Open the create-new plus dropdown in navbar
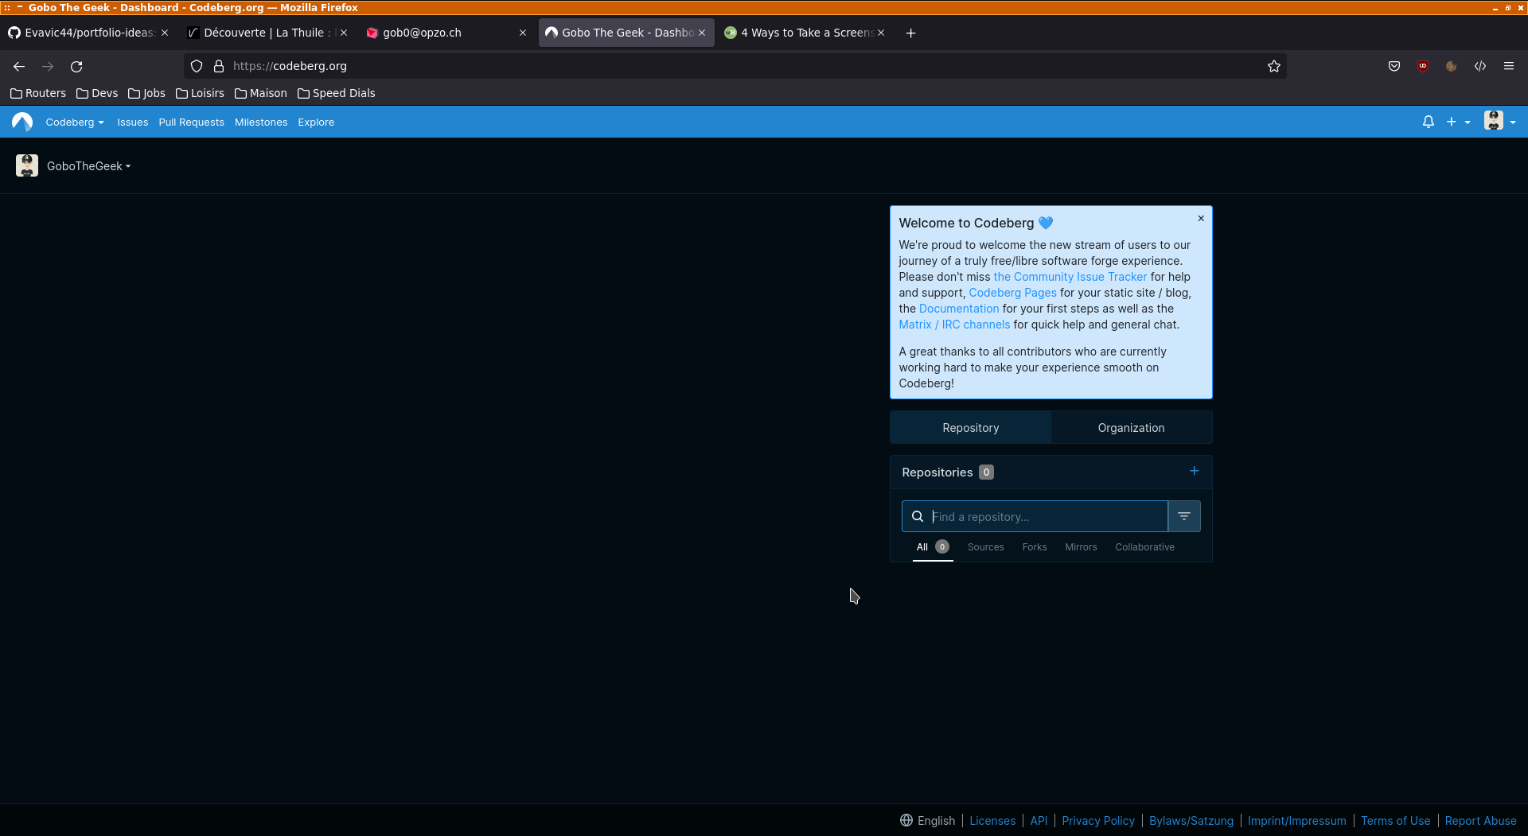This screenshot has height=836, width=1528. (x=1458, y=122)
